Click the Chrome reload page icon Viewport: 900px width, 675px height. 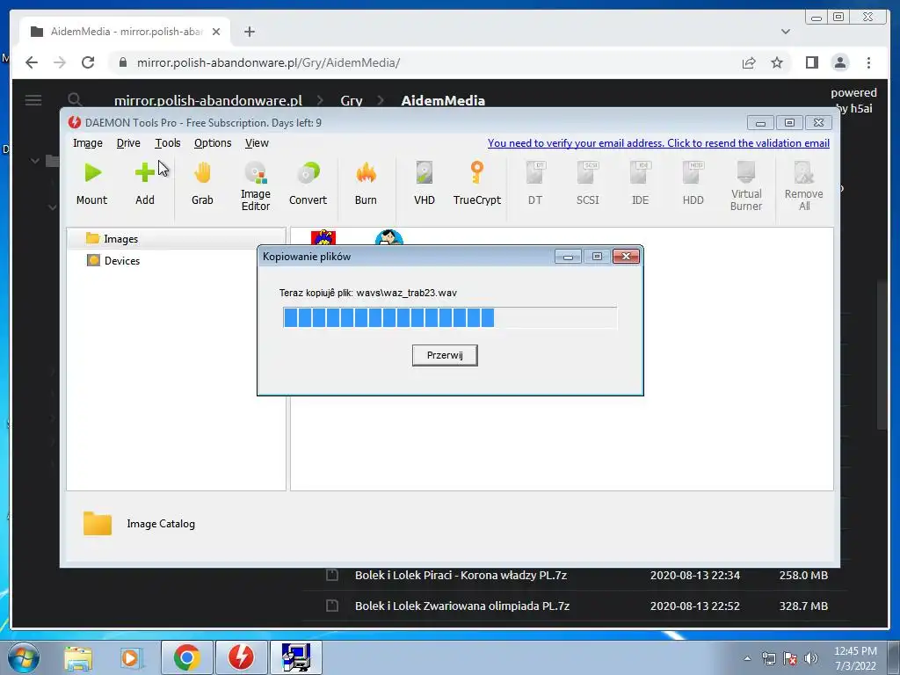point(88,62)
